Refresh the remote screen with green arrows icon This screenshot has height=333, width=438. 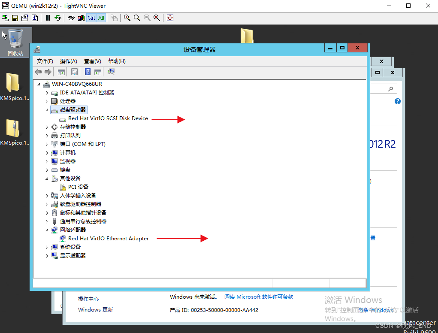click(58, 18)
